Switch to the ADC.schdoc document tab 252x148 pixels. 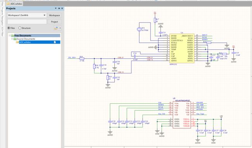tap(14, 4)
